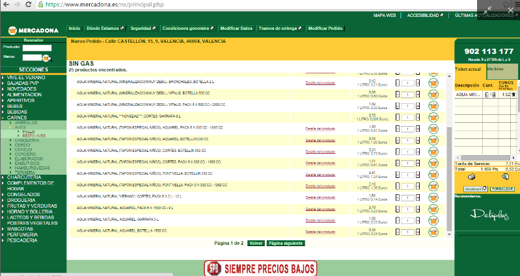Decrease quantity of AGUA MIN in ticket
The image size is (520, 276).
(487, 95)
